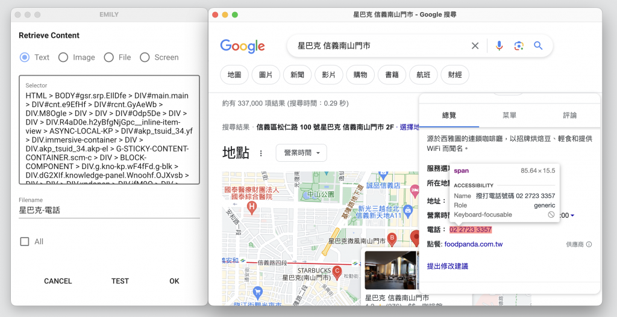Filter results by 財經 chip

click(454, 75)
